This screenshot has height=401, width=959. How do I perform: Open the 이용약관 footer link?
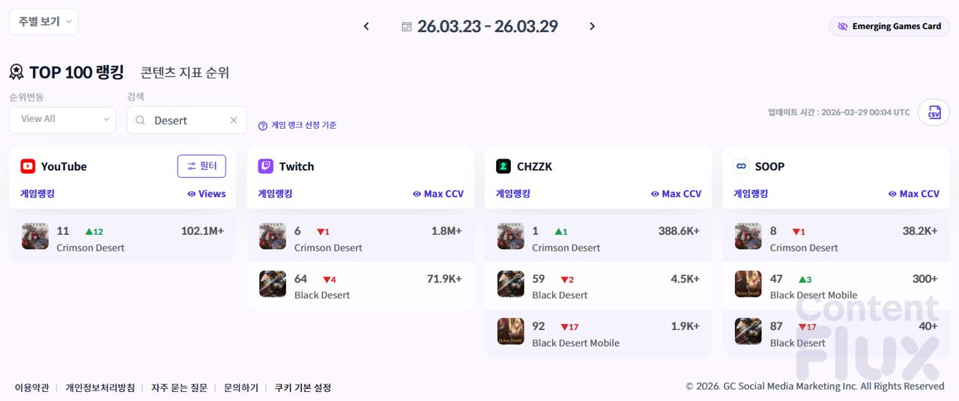tap(32, 388)
